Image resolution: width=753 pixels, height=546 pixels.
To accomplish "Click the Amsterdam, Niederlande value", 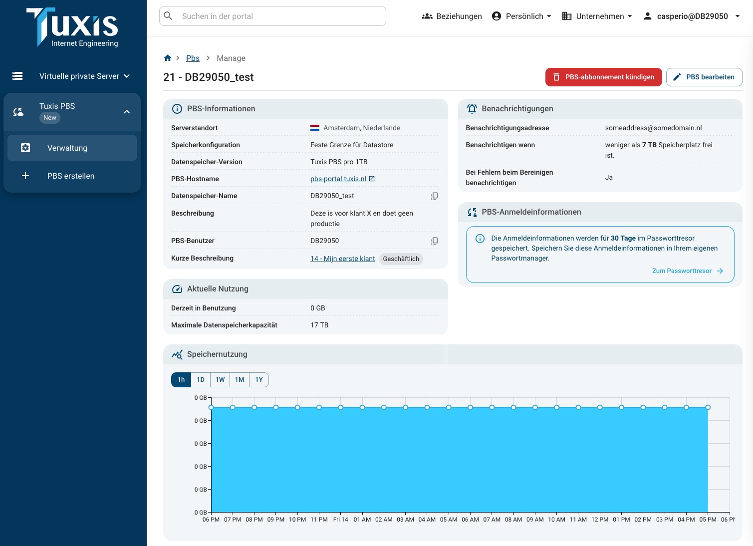I will pos(362,128).
